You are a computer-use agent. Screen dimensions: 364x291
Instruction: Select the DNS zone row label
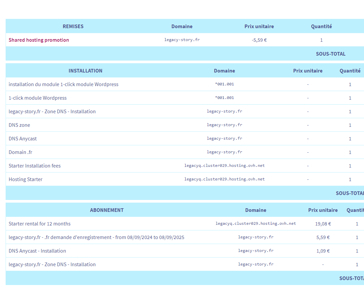coord(19,125)
